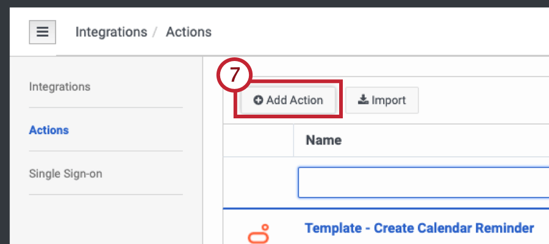The image size is (549, 244).
Task: Click the plus icon on Add Action
Action: tap(258, 101)
